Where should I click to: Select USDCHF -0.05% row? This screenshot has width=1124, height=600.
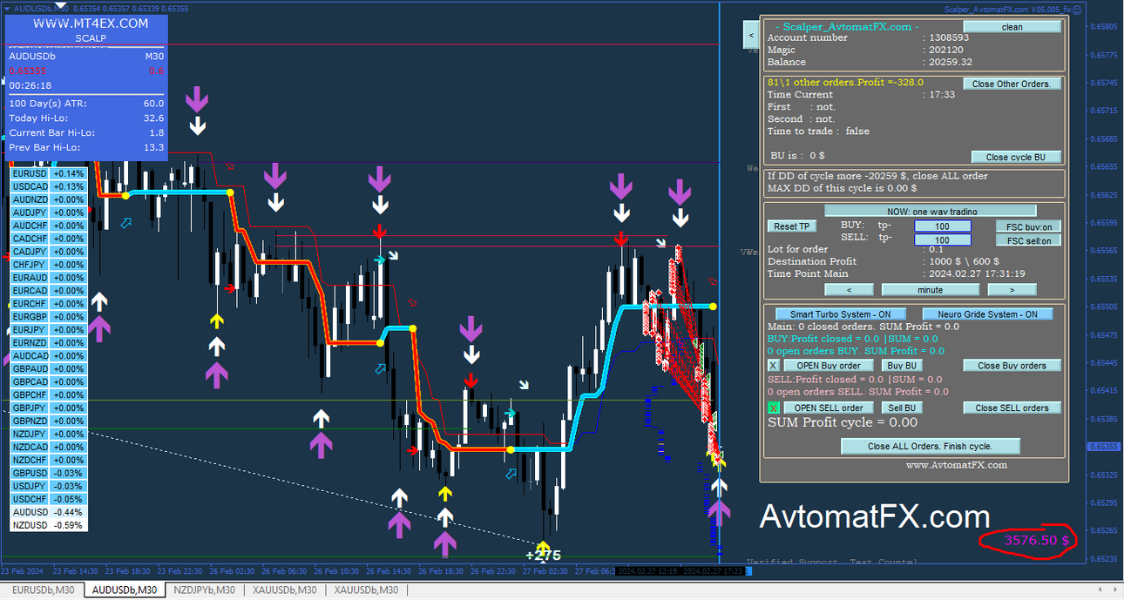pos(48,500)
